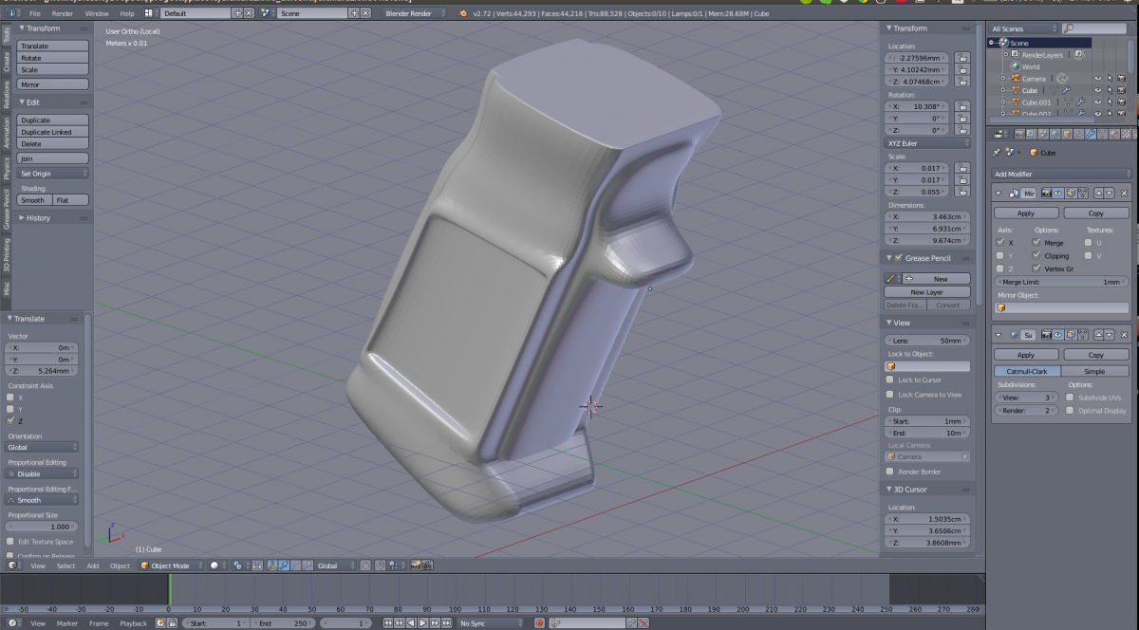
Task: Uncheck the Clipping option checkbox
Action: point(1036,255)
